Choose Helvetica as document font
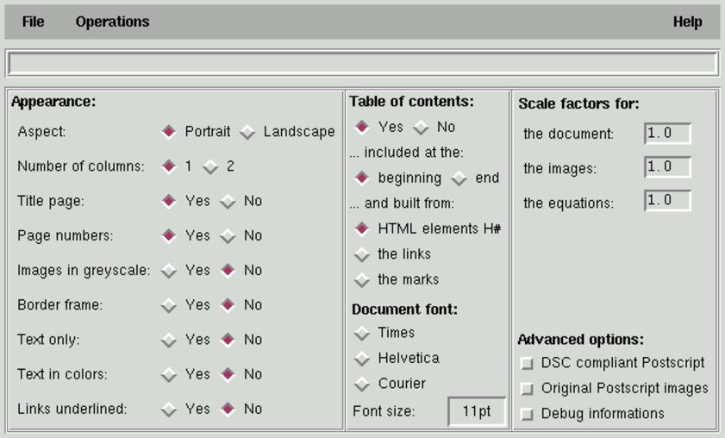Viewport: 725px width, 438px height. coord(362,359)
